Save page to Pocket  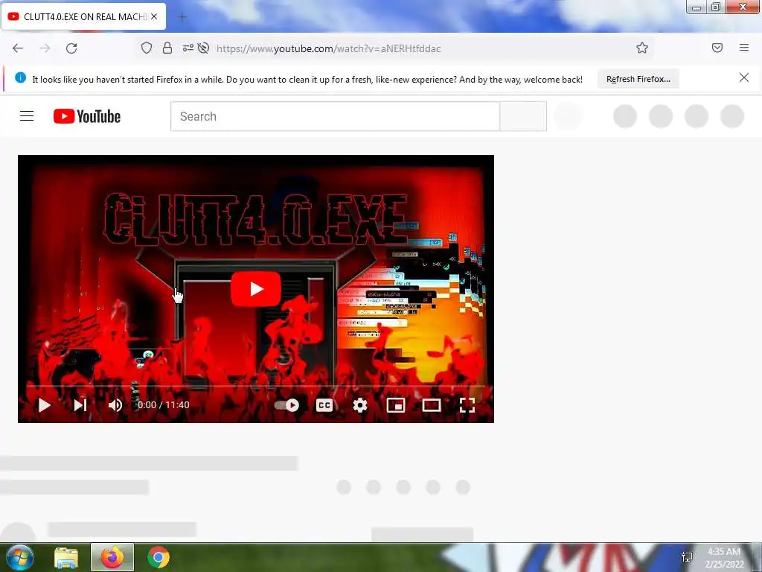717,48
